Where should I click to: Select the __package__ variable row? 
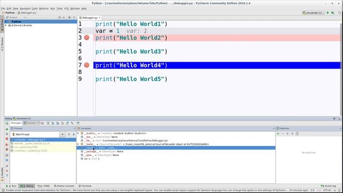(176, 151)
